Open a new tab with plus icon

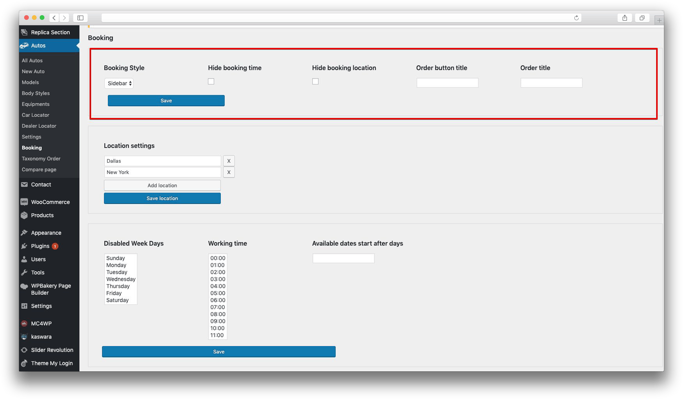[x=659, y=20]
